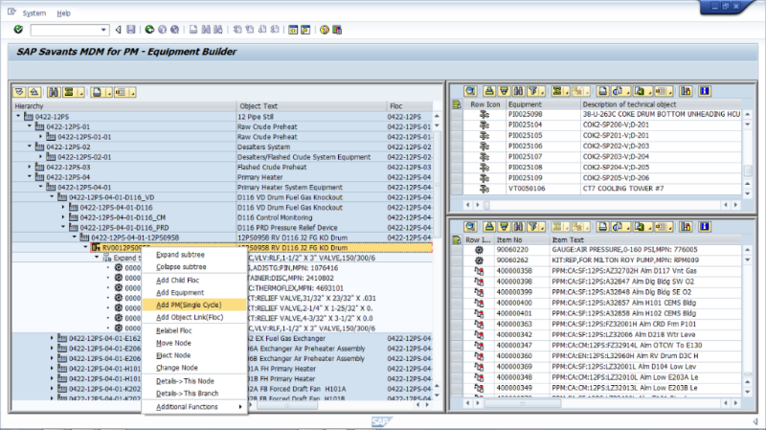Select the 0422-12PS-02 Desalters System row
The width and height of the screenshot is (766, 430).
click(223, 147)
